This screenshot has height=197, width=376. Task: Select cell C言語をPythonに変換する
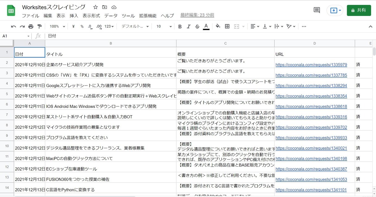pos(111,188)
